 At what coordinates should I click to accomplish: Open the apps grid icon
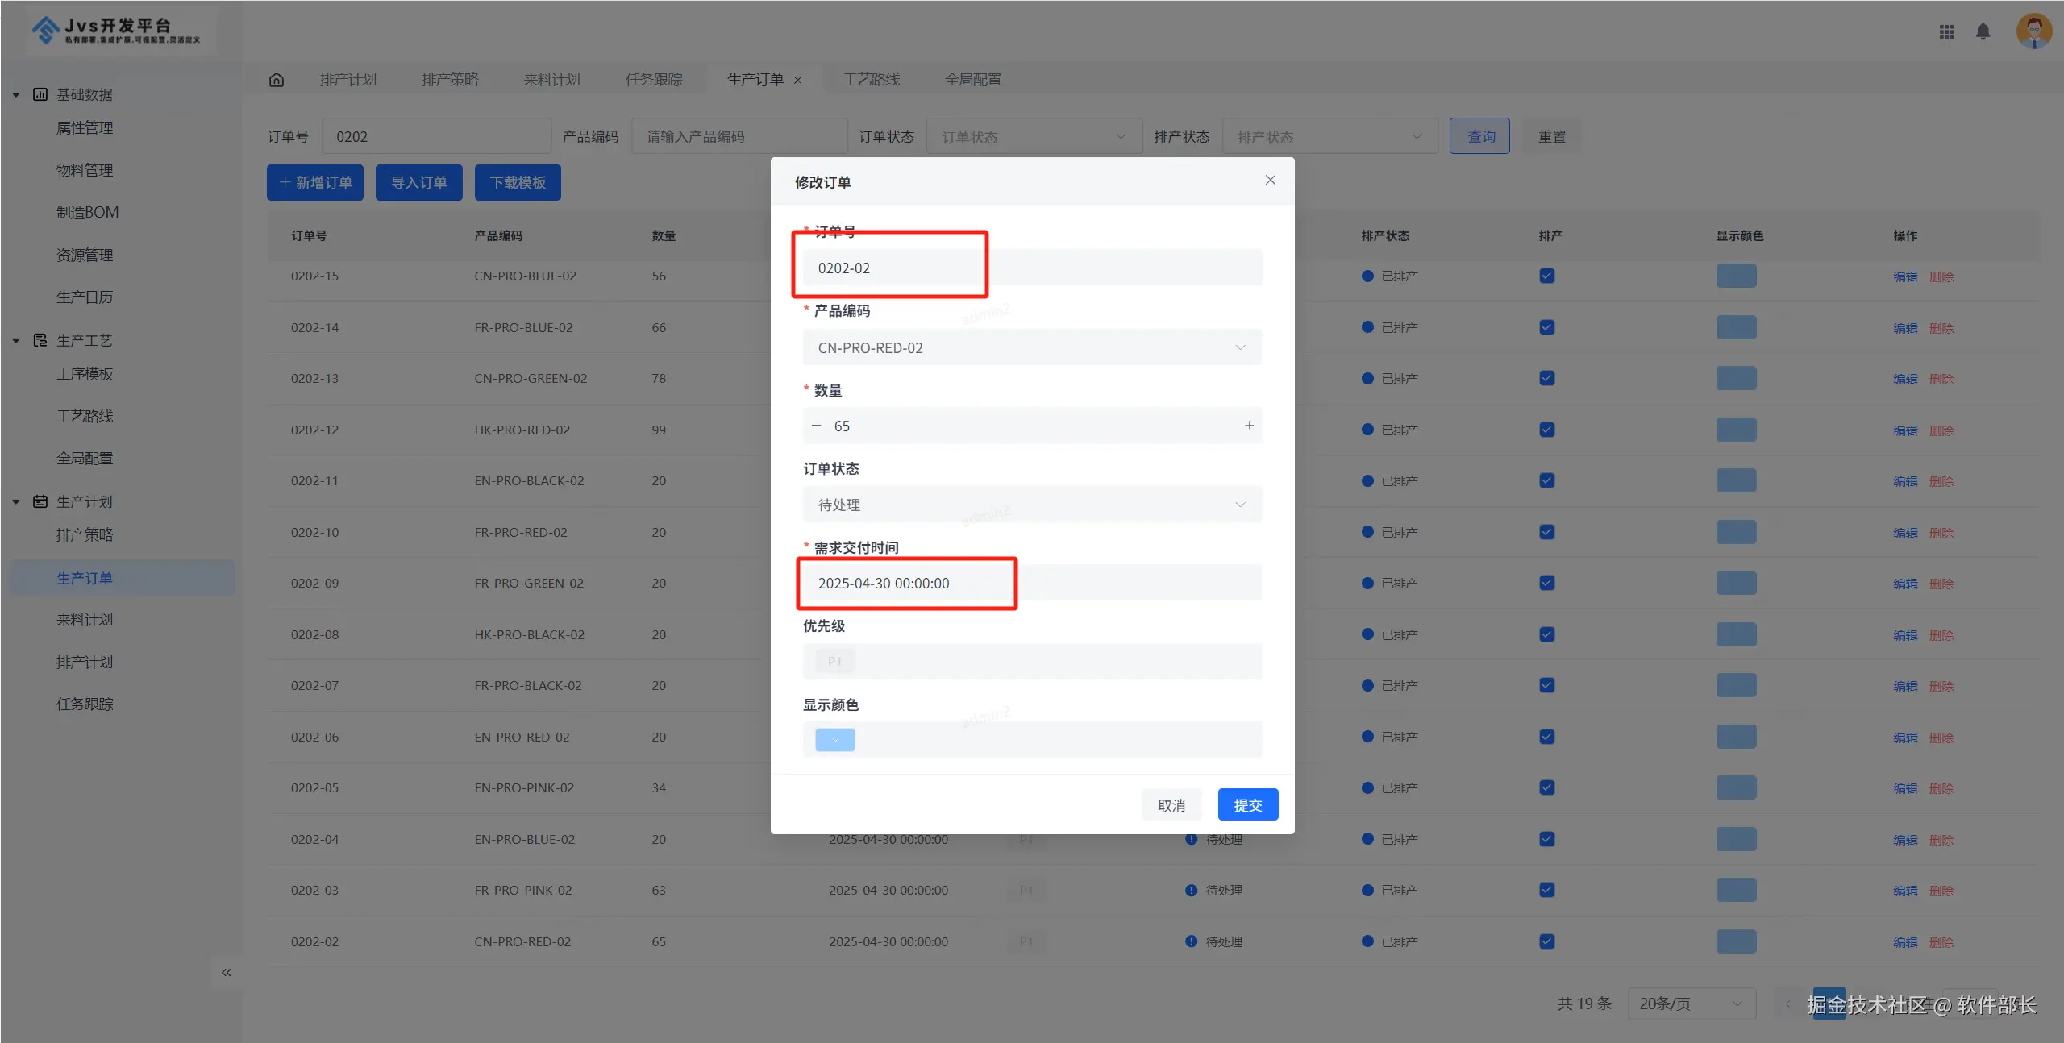coord(1946,31)
